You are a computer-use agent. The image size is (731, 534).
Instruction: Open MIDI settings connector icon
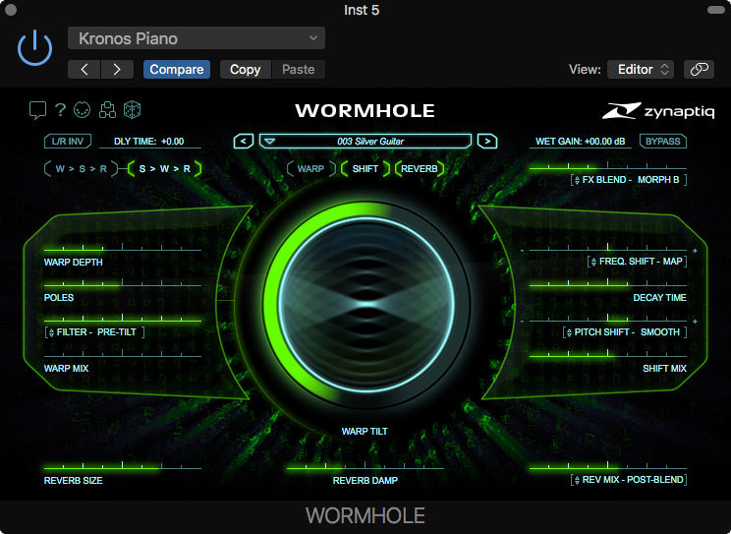click(x=83, y=110)
